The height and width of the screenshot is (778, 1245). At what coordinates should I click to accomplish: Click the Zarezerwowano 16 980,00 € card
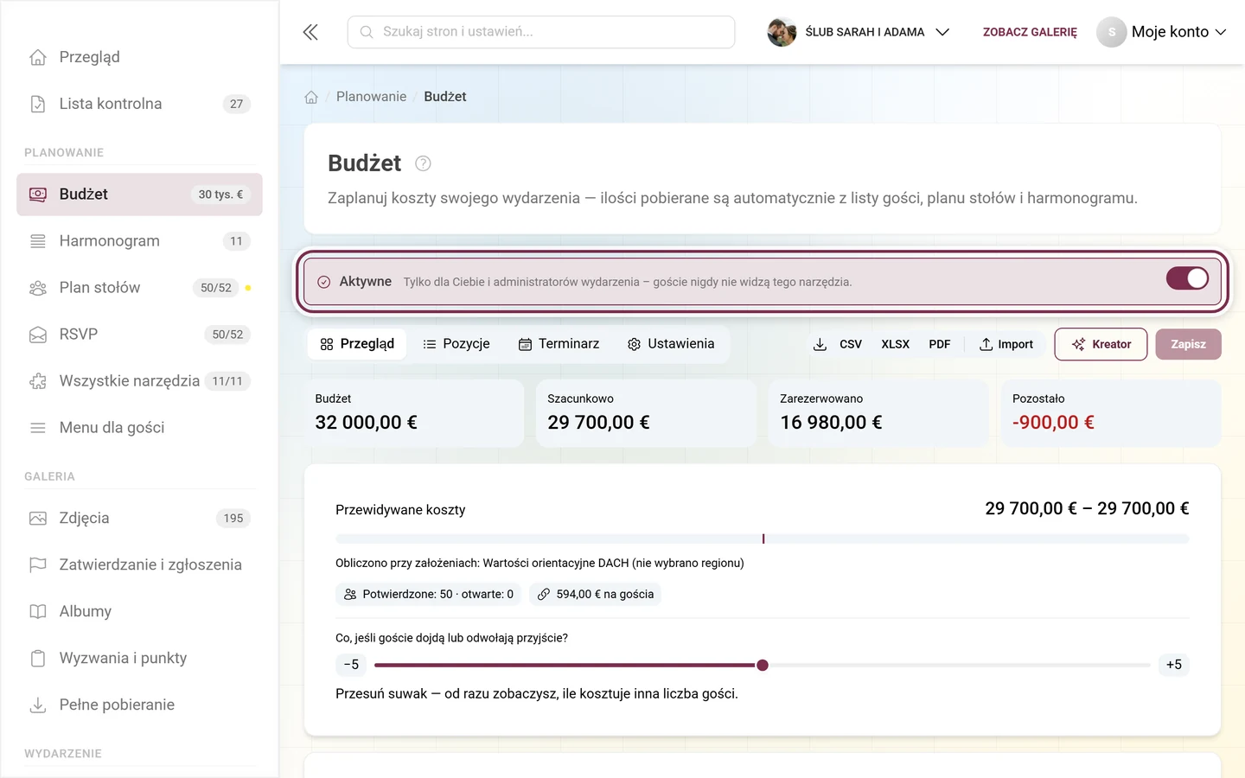tap(878, 413)
